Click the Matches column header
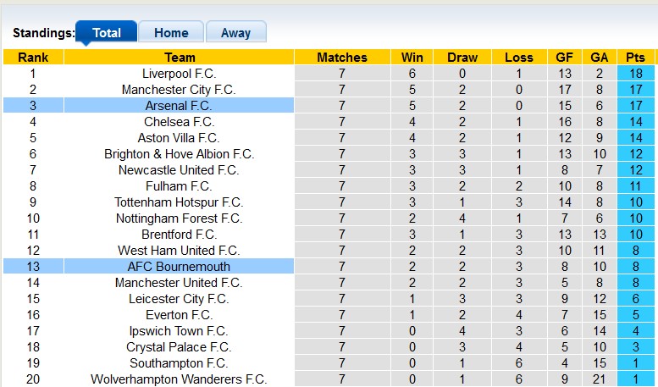 pyautogui.click(x=342, y=58)
